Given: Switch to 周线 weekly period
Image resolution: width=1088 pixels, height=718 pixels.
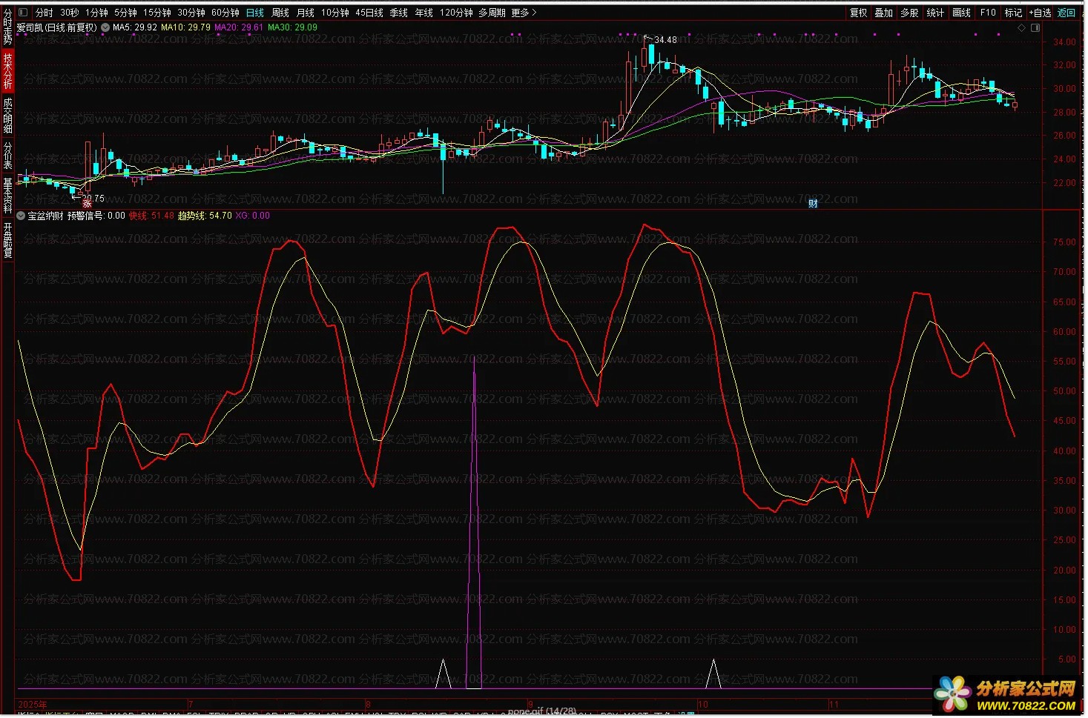Looking at the screenshot, I should (280, 13).
